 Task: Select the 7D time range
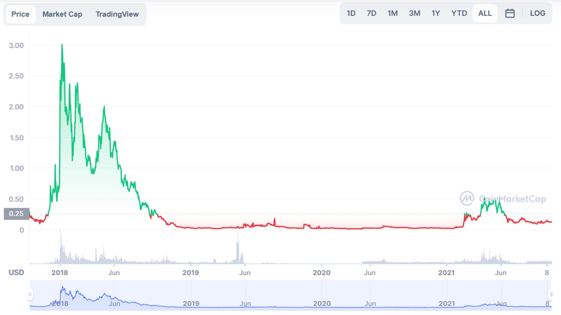371,14
